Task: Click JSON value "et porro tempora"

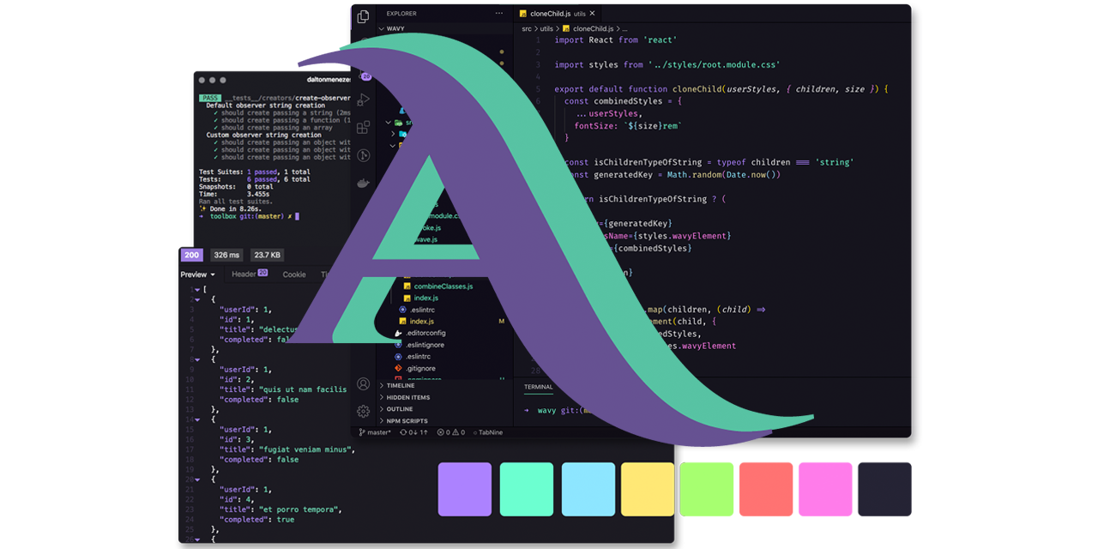Action: click(x=299, y=510)
